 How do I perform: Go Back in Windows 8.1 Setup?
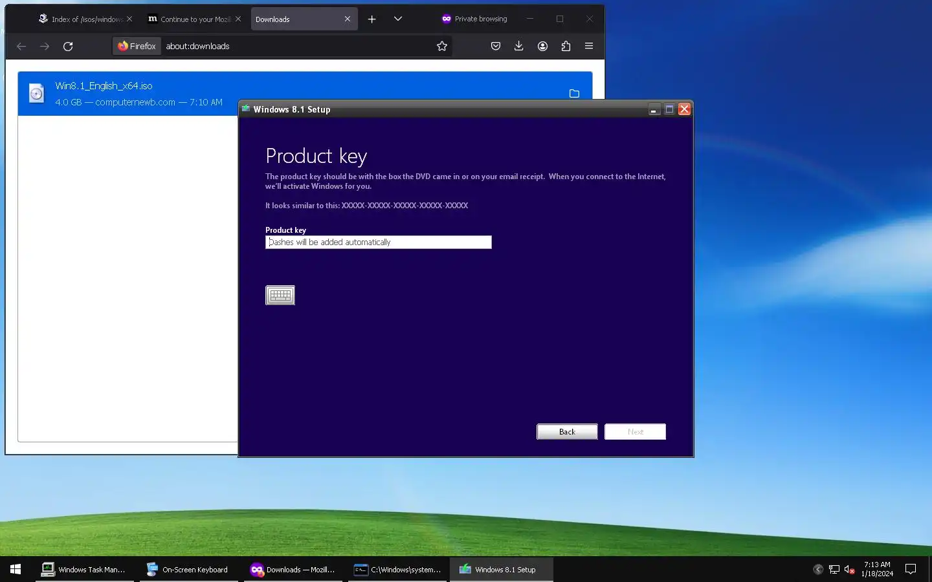567,432
